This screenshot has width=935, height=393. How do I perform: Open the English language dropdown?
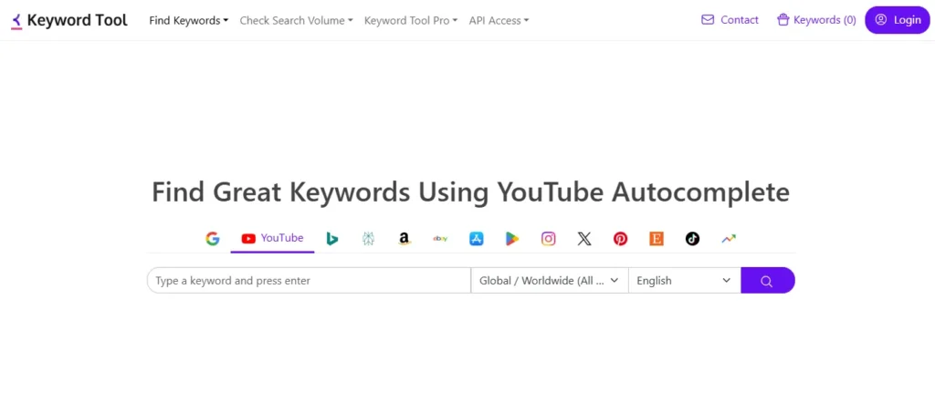click(x=684, y=281)
